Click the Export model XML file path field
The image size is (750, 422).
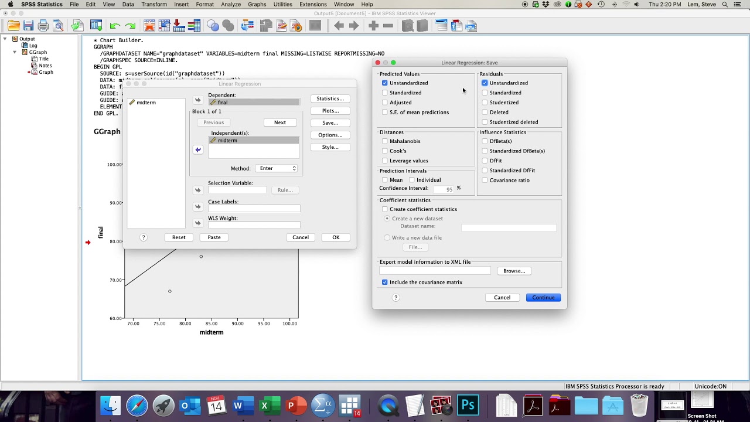click(x=435, y=271)
